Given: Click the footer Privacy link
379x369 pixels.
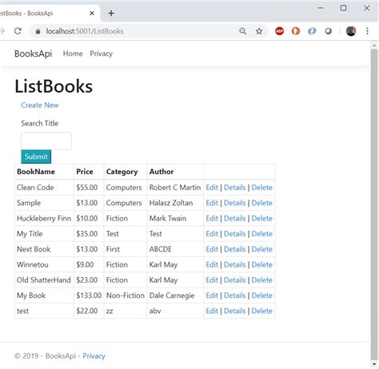Looking at the screenshot, I should coord(94,356).
